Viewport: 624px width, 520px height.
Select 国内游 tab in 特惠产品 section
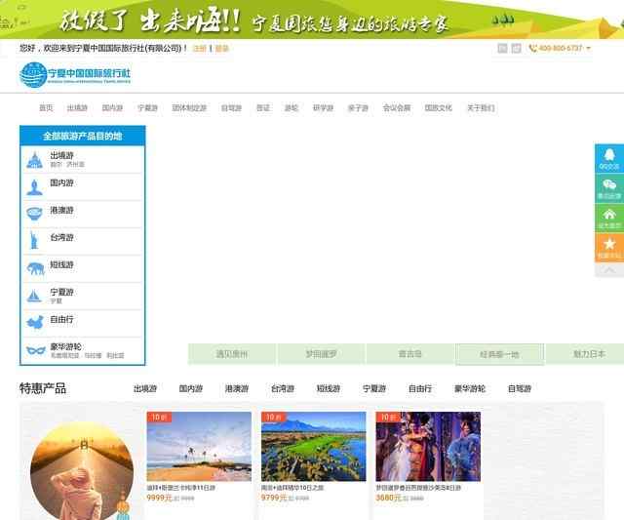[x=191, y=388]
